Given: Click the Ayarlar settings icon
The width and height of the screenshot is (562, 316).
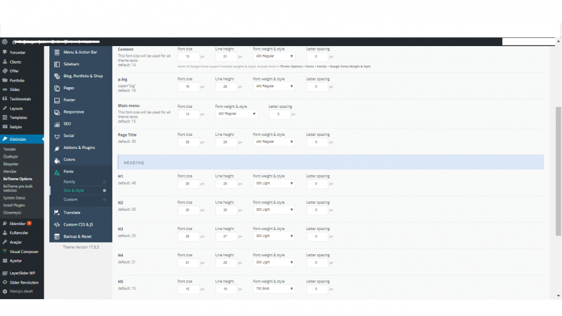Looking at the screenshot, I should [4, 261].
